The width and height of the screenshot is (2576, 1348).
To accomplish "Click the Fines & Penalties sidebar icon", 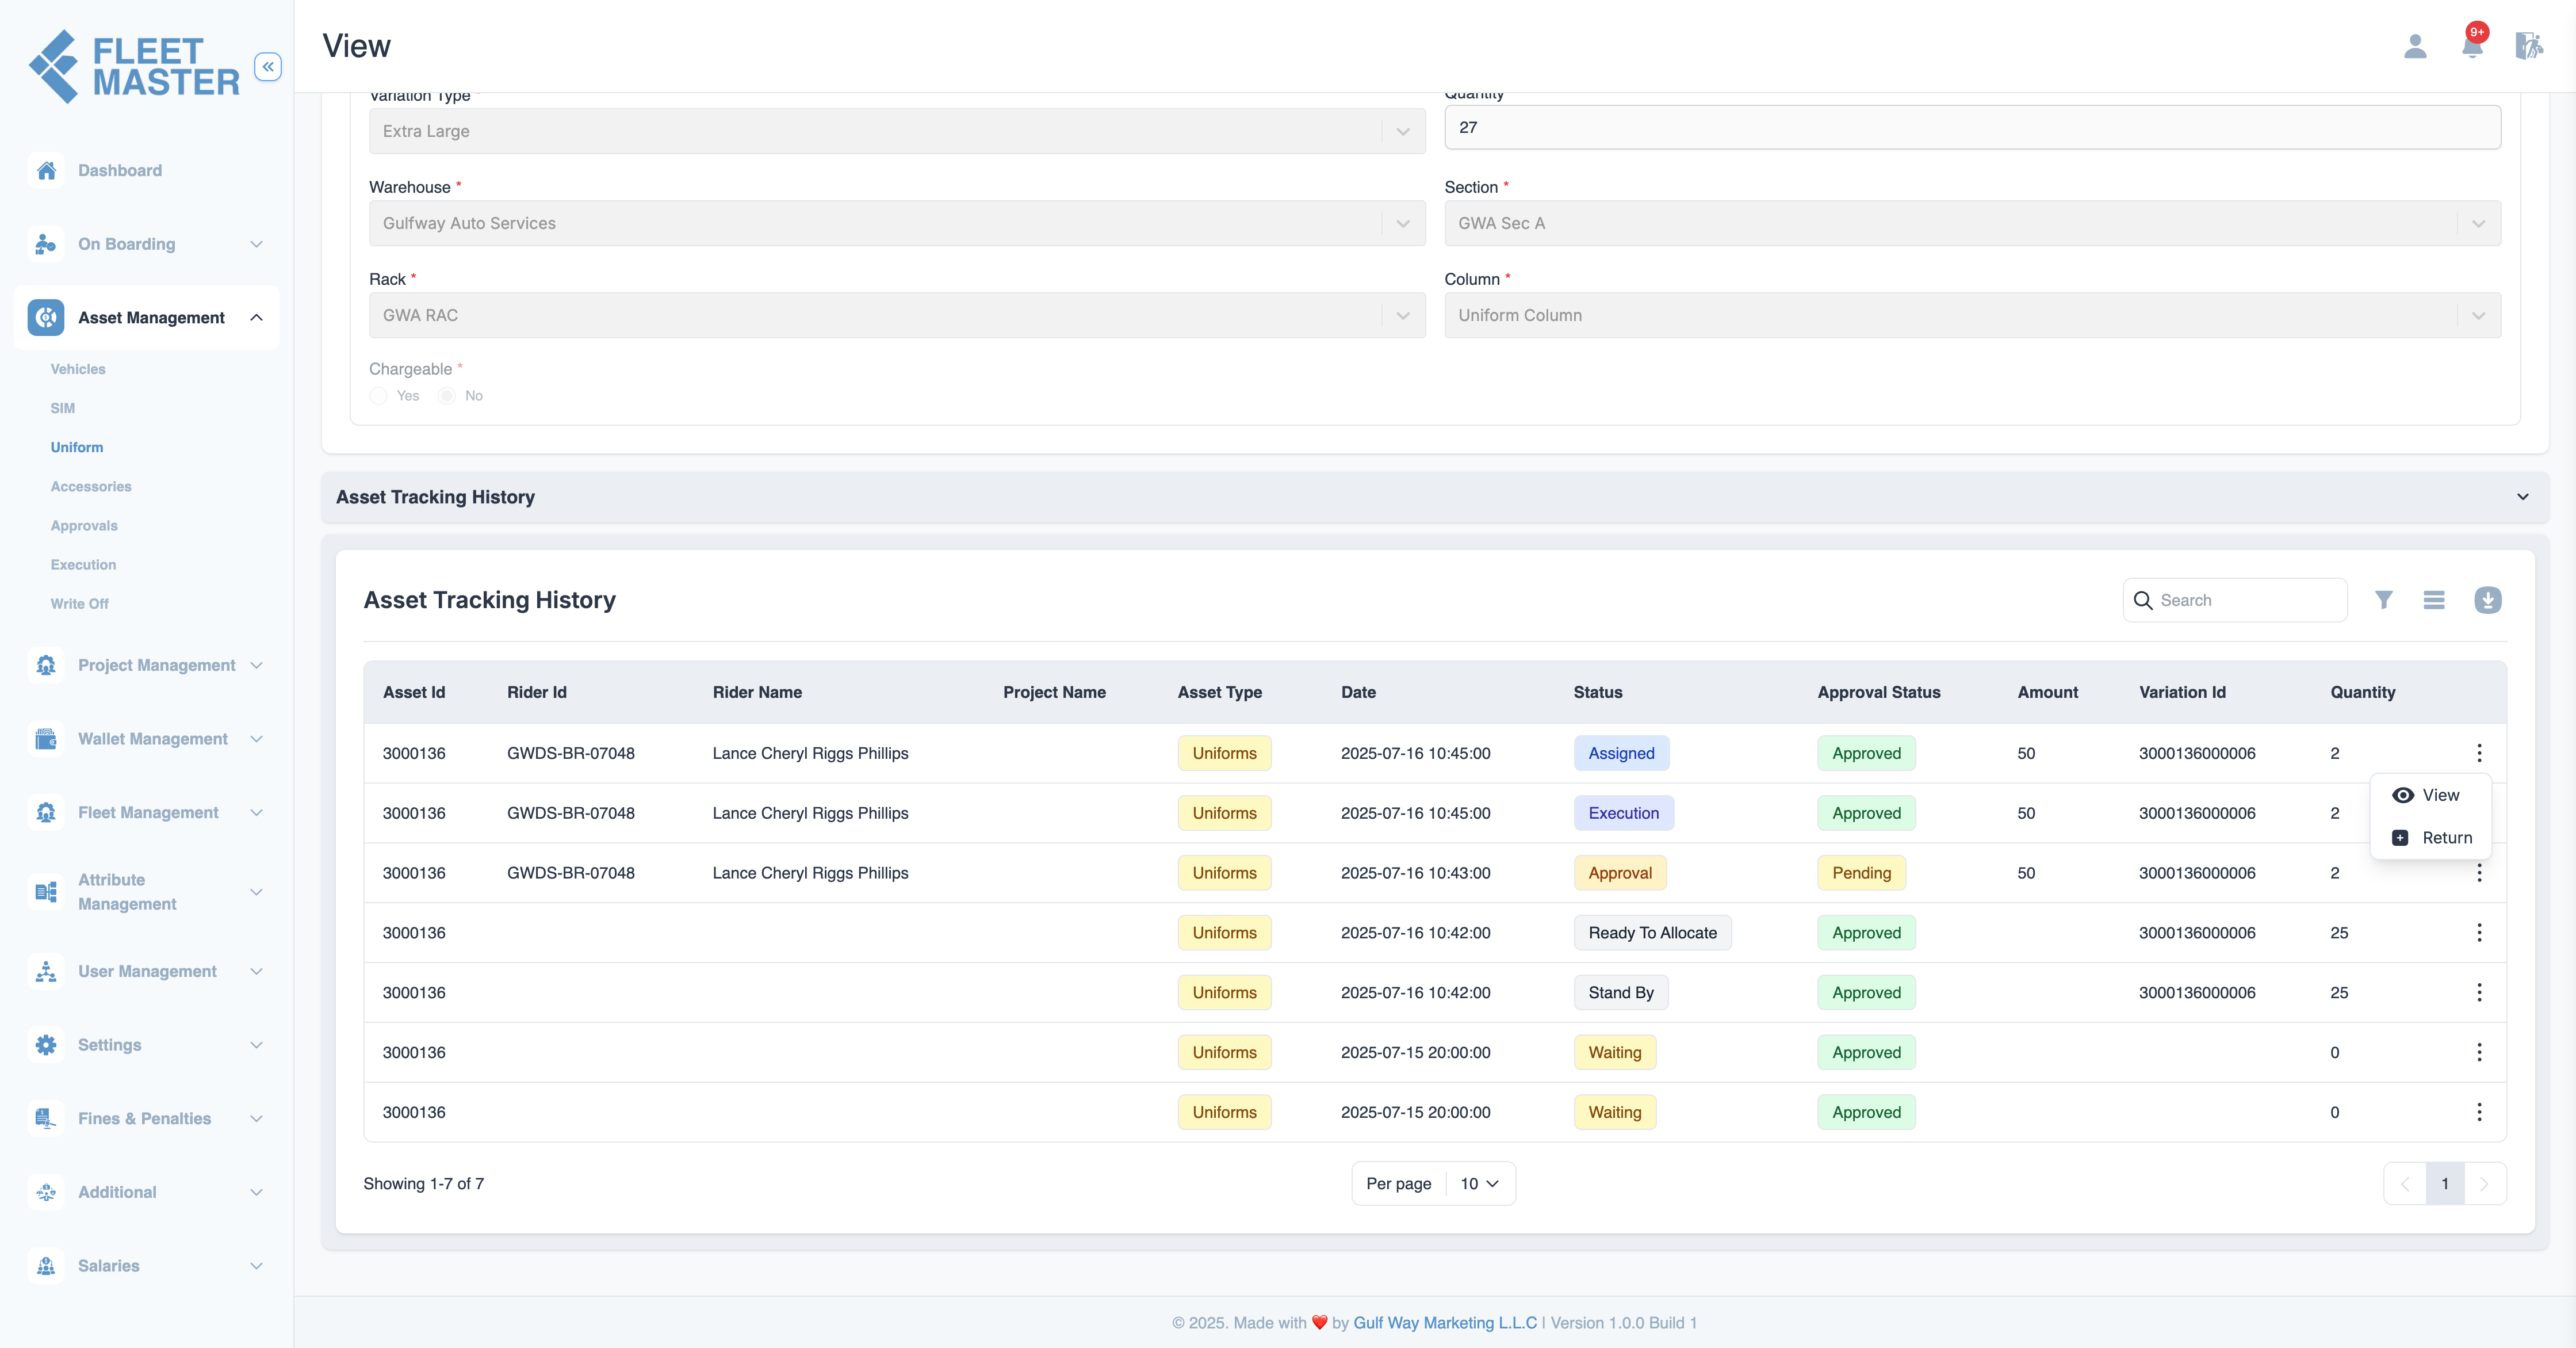I will [x=46, y=1118].
